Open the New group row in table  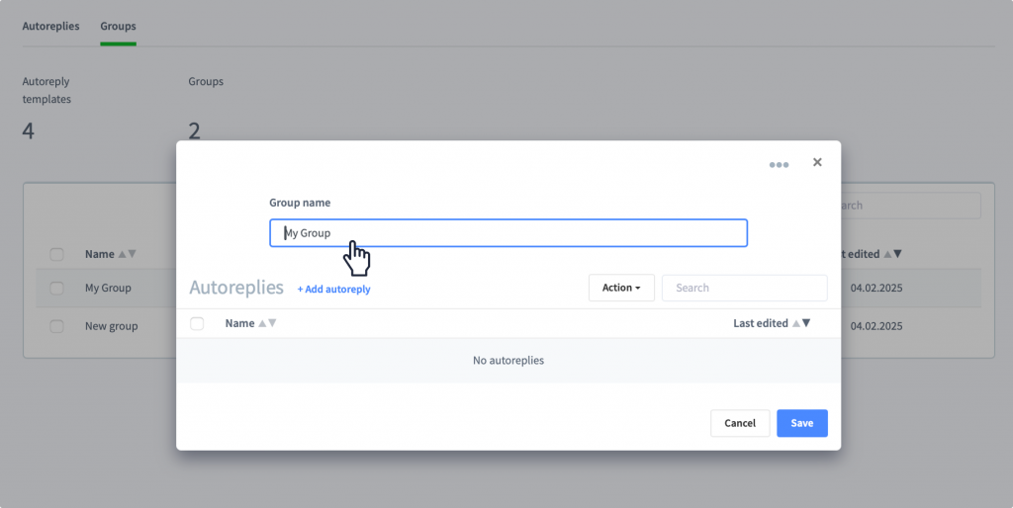[111, 326]
